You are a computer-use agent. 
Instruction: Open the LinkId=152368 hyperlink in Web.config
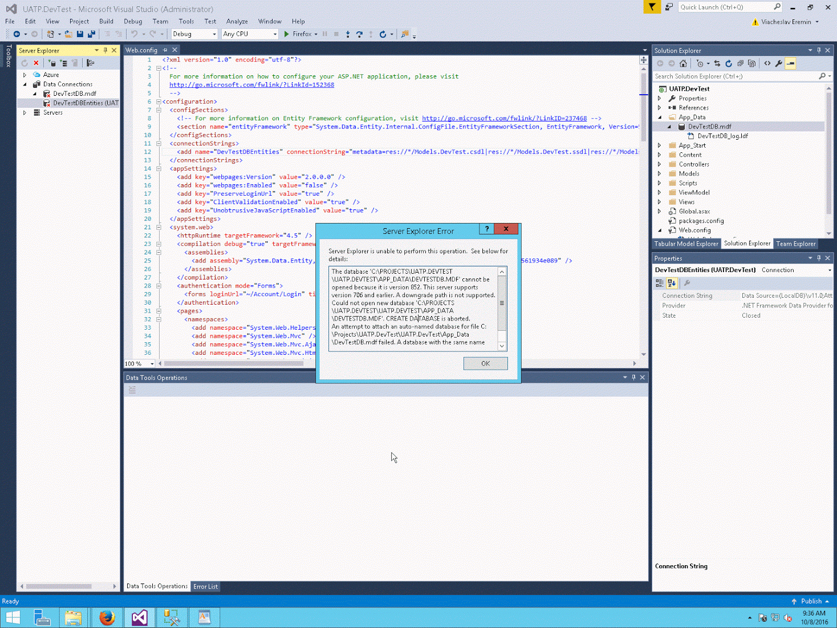point(251,85)
